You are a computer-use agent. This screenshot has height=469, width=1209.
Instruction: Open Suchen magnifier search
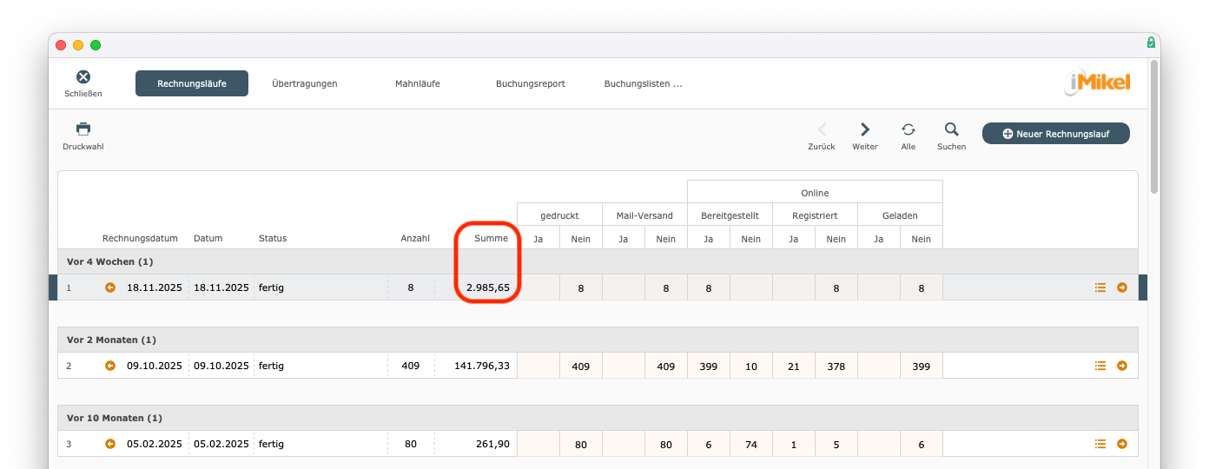point(952,129)
